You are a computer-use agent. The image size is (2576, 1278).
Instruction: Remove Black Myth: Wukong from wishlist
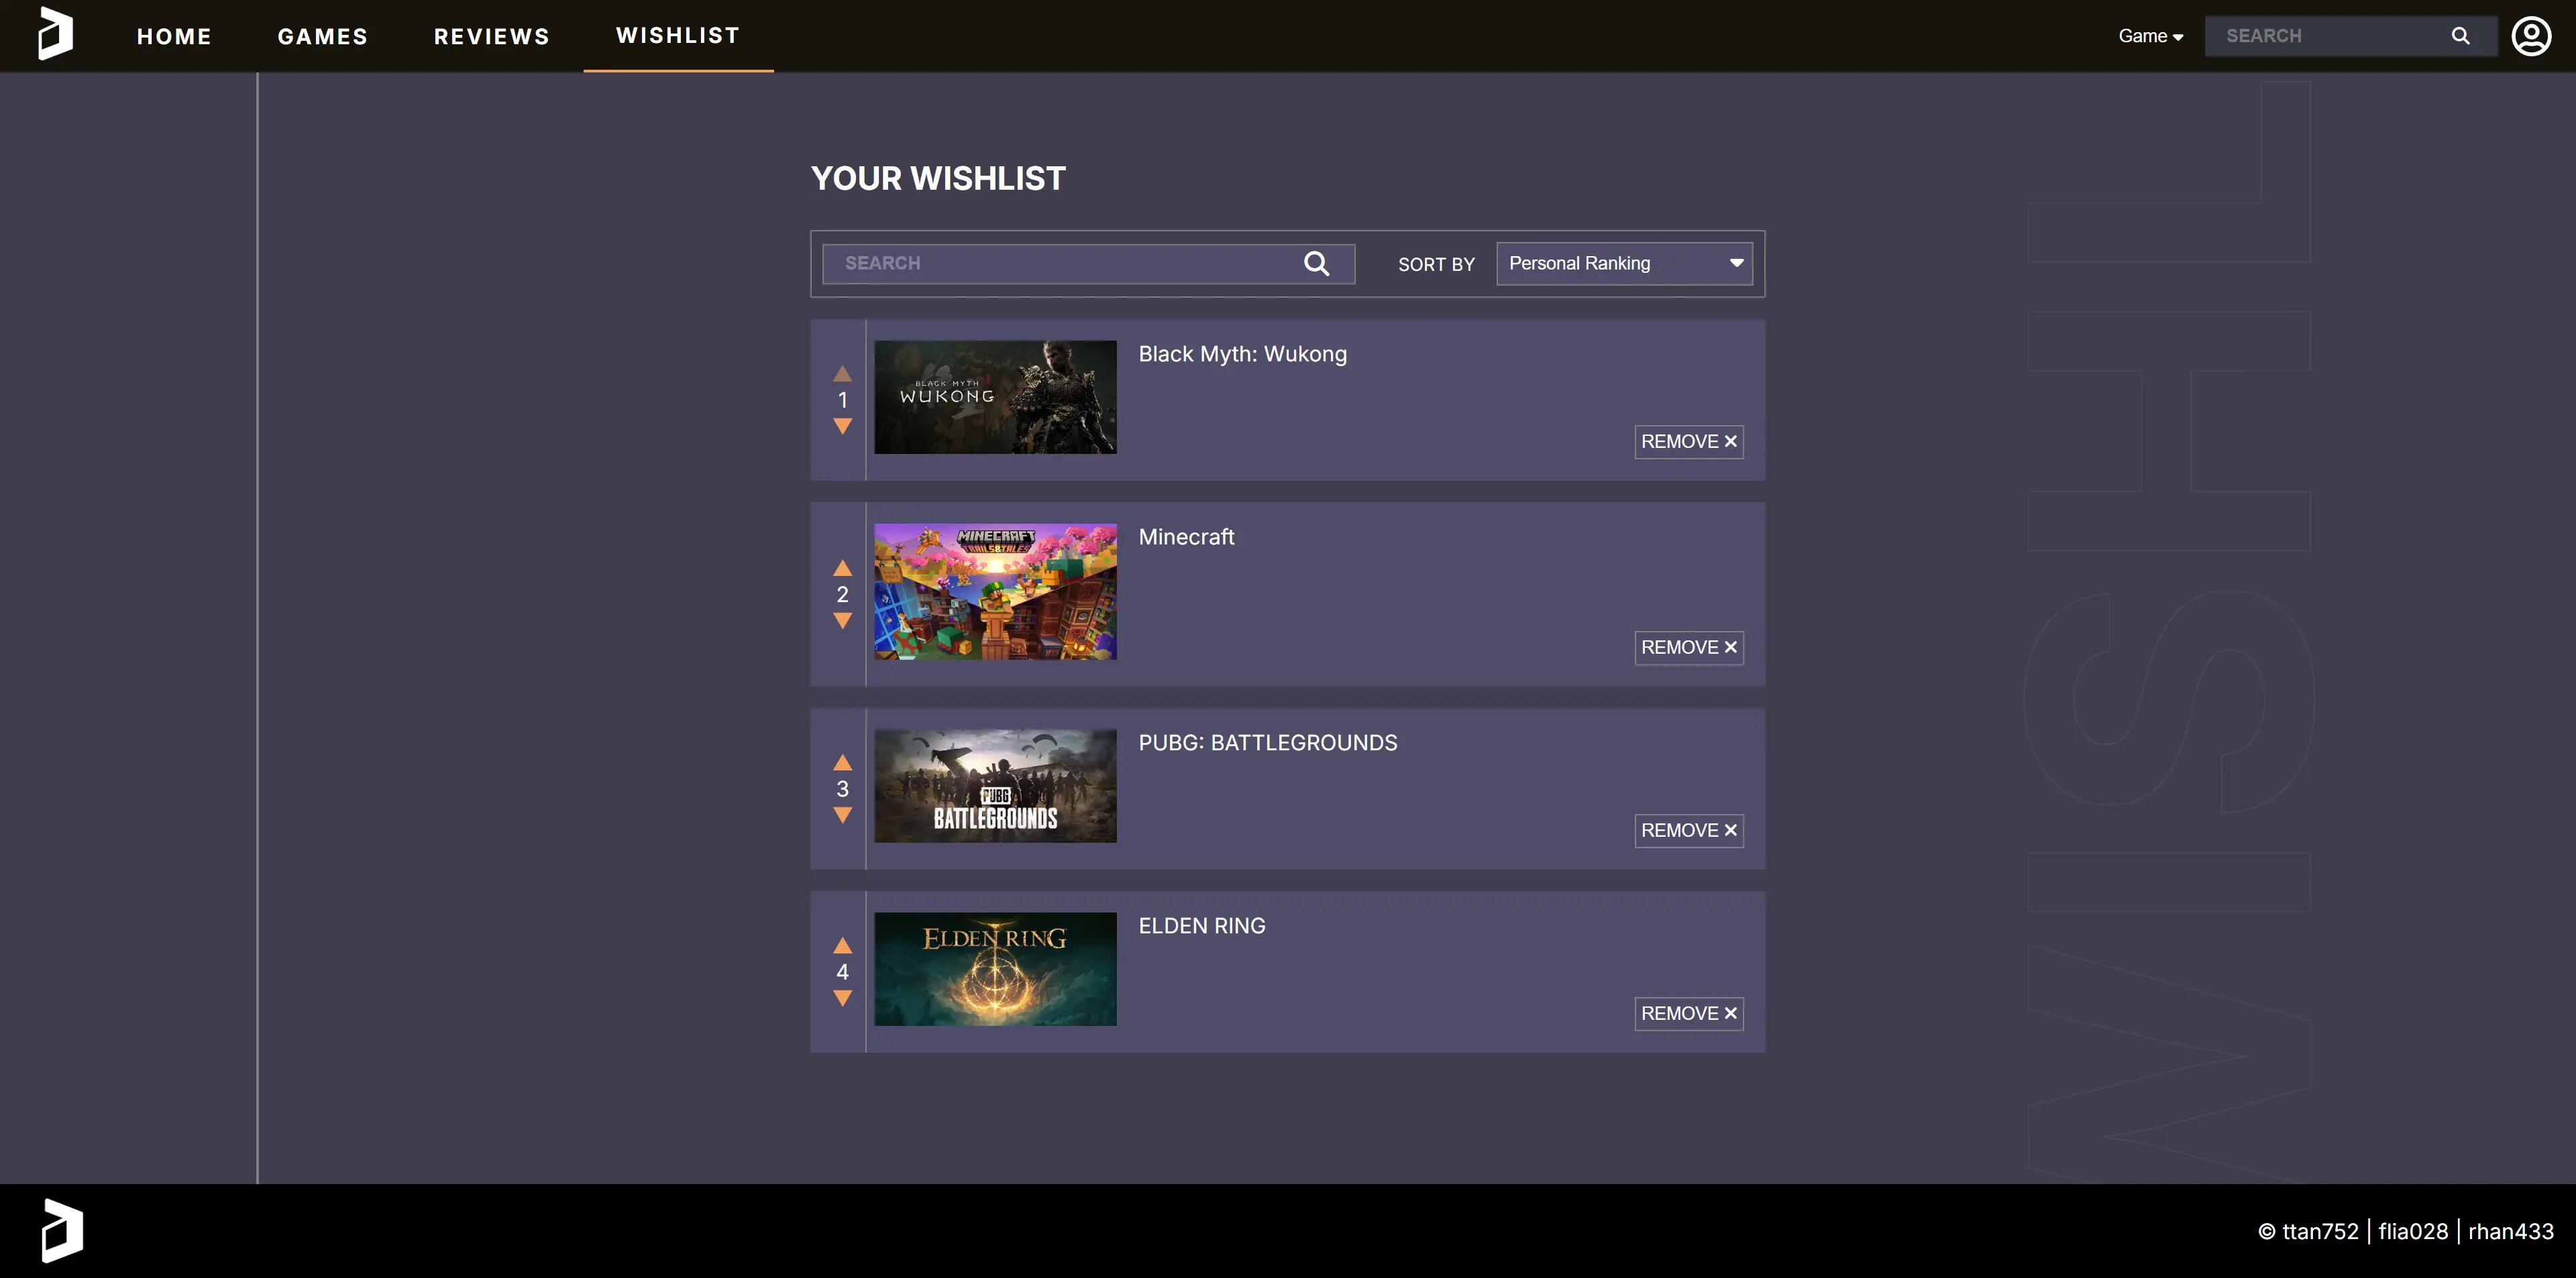pyautogui.click(x=1689, y=442)
